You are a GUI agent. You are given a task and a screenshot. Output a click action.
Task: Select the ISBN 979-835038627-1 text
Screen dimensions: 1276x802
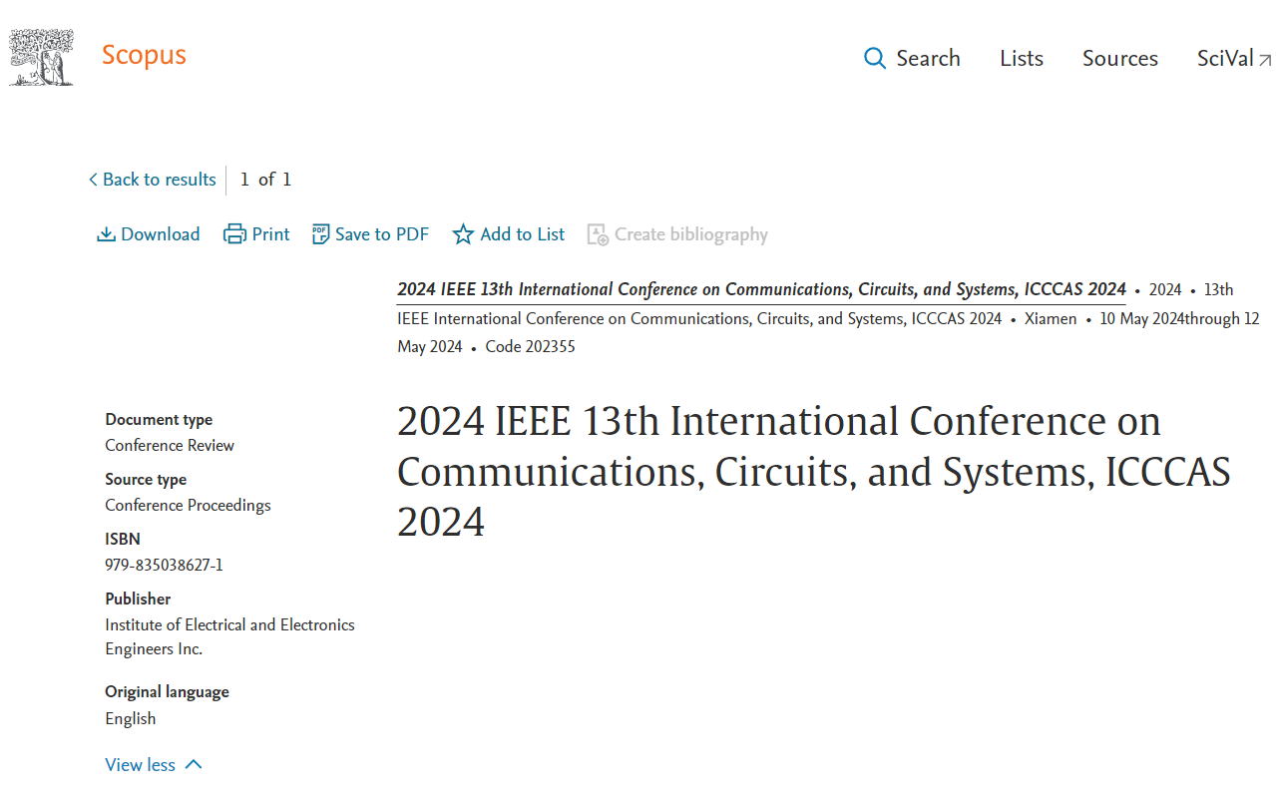click(x=164, y=565)
